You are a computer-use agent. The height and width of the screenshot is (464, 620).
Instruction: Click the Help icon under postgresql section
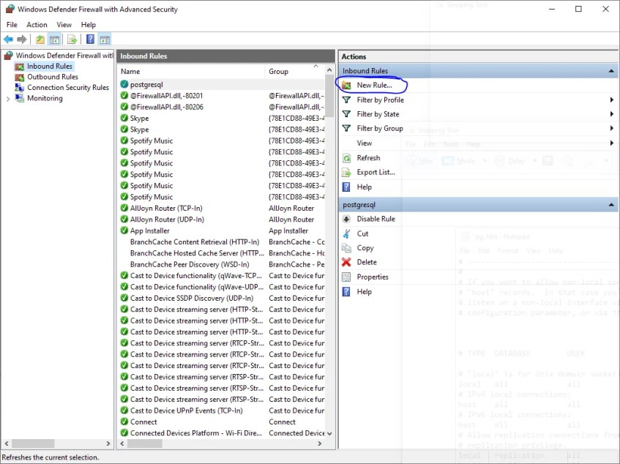346,292
